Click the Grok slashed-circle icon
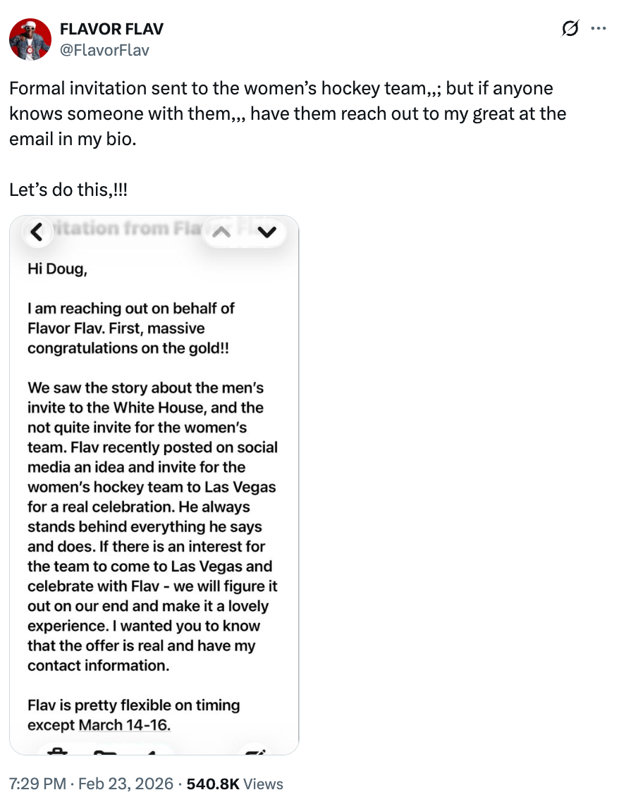The height and width of the screenshot is (809, 619). (x=570, y=29)
